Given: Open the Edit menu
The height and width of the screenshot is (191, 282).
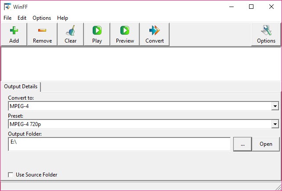Looking at the screenshot, I should [22, 18].
